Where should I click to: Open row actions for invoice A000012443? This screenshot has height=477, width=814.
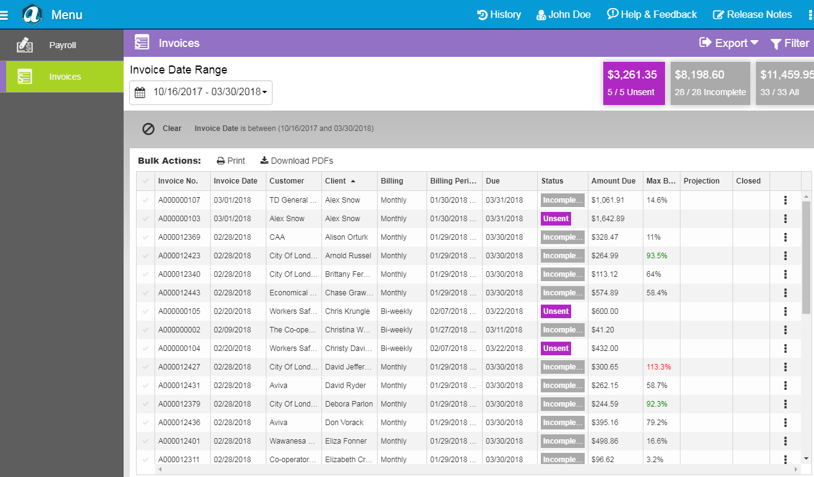pyautogui.click(x=785, y=293)
